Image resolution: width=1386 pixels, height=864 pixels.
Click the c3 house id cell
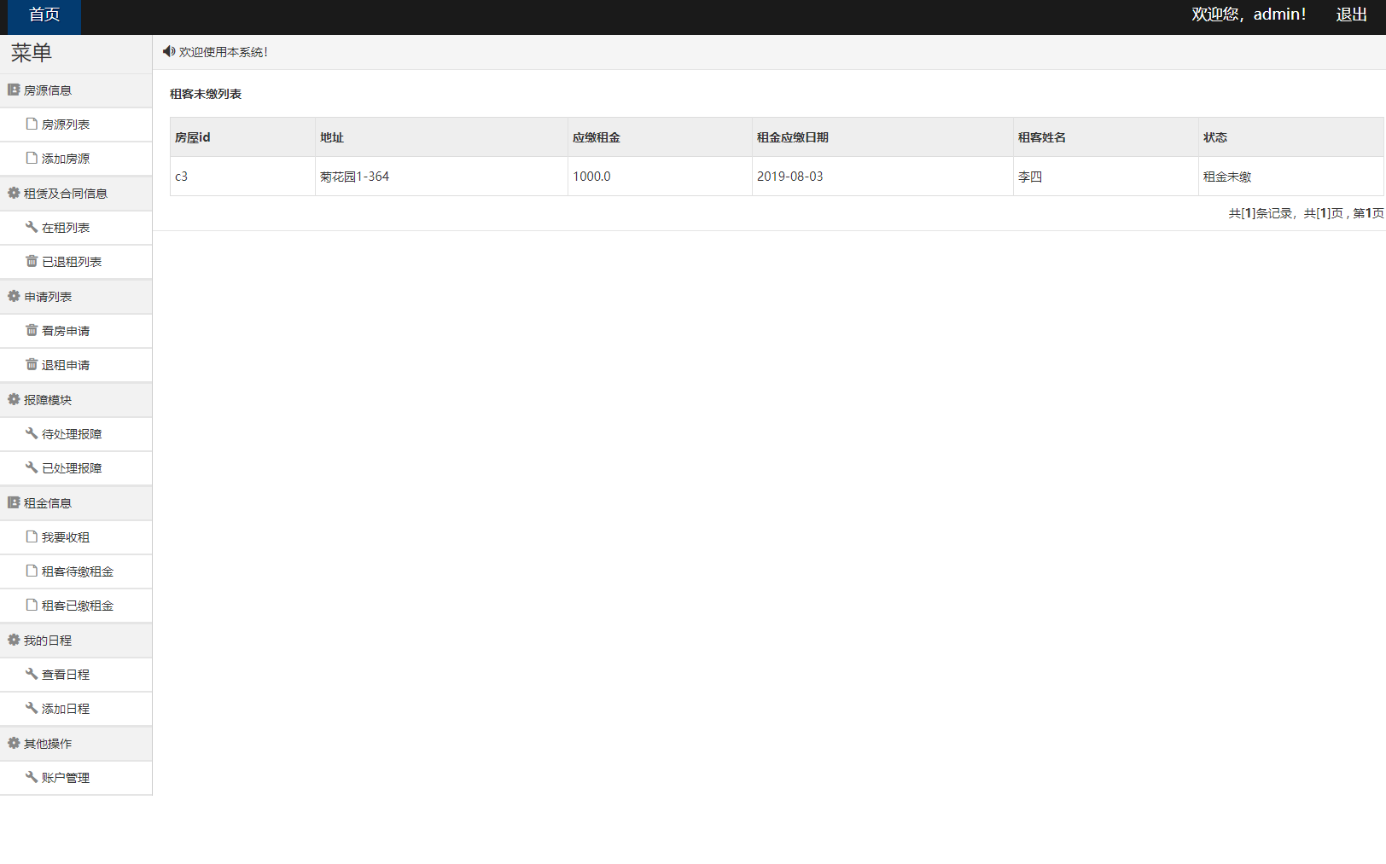242,177
